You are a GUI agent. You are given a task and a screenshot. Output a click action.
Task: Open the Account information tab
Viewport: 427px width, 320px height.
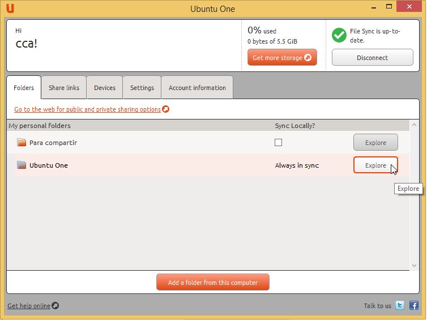click(197, 88)
